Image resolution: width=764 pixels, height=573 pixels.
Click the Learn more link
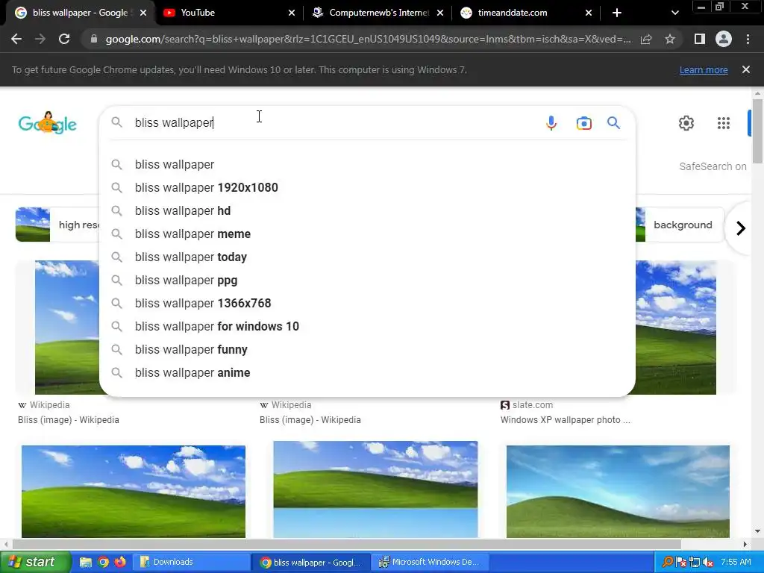(x=704, y=69)
